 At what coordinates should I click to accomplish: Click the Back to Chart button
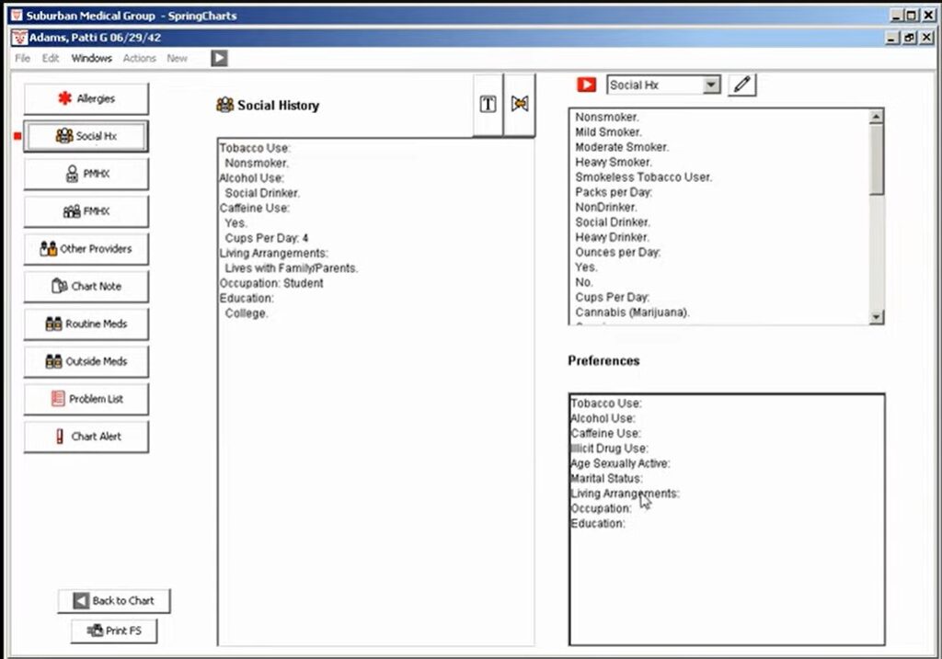click(x=114, y=600)
